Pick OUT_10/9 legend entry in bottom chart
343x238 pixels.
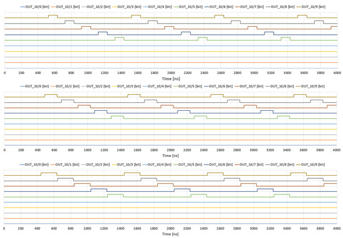click(310, 164)
